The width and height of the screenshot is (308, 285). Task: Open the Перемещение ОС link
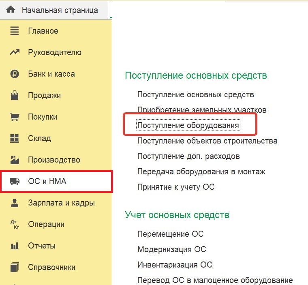pyautogui.click(x=171, y=234)
